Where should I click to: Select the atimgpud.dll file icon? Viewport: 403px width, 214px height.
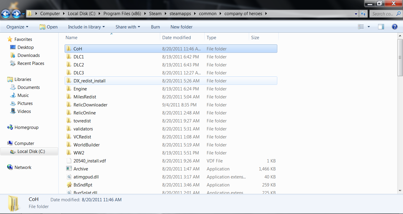click(x=69, y=177)
